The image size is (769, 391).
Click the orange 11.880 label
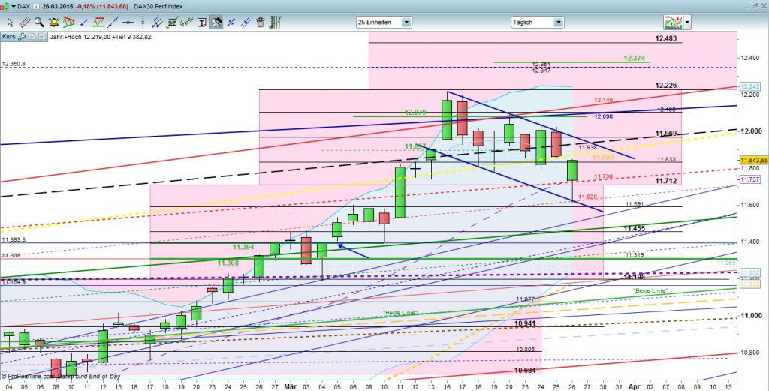click(603, 158)
